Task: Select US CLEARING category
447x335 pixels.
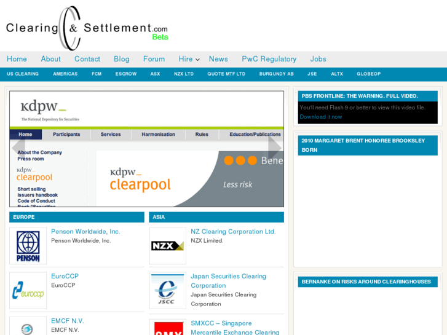Action: click(23, 74)
